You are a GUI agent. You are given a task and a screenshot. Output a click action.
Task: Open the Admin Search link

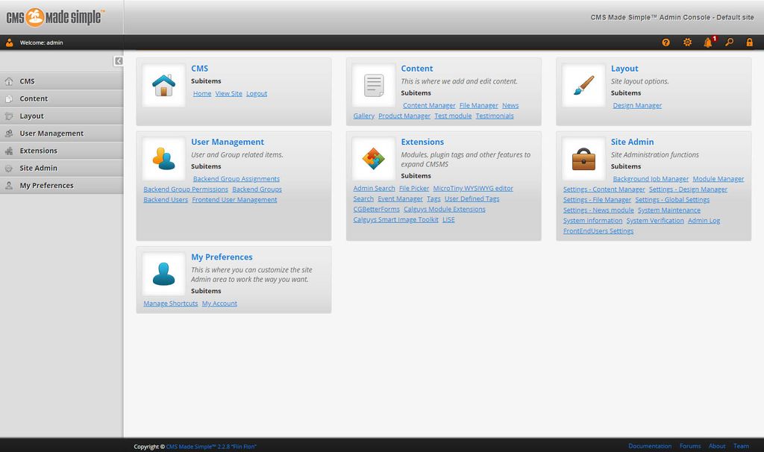(x=375, y=189)
